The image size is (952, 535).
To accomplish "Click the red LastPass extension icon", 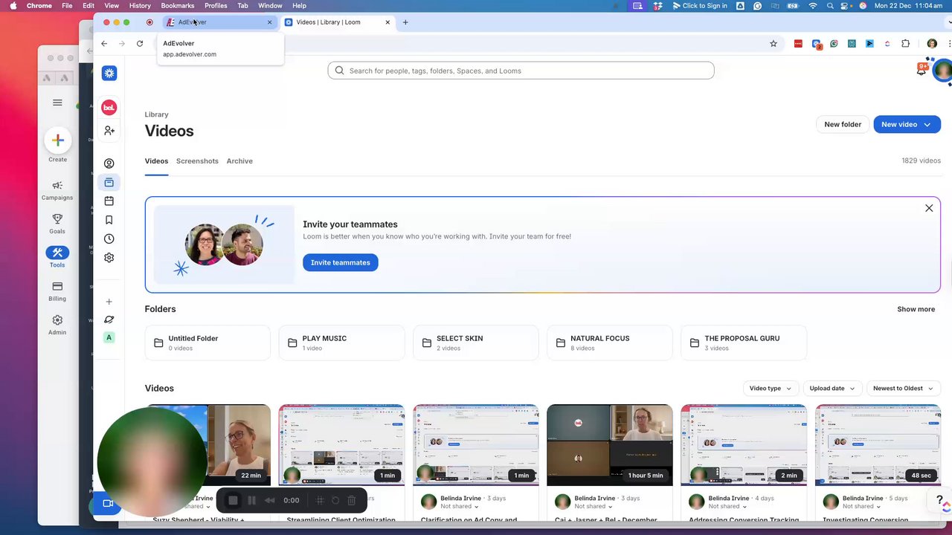I will tap(798, 44).
